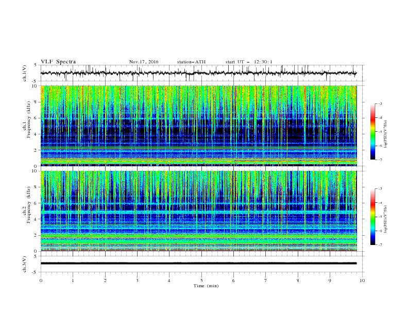Click time axis tick label "7"
Image resolution: width=408 pixels, height=315 pixels.
266,281
